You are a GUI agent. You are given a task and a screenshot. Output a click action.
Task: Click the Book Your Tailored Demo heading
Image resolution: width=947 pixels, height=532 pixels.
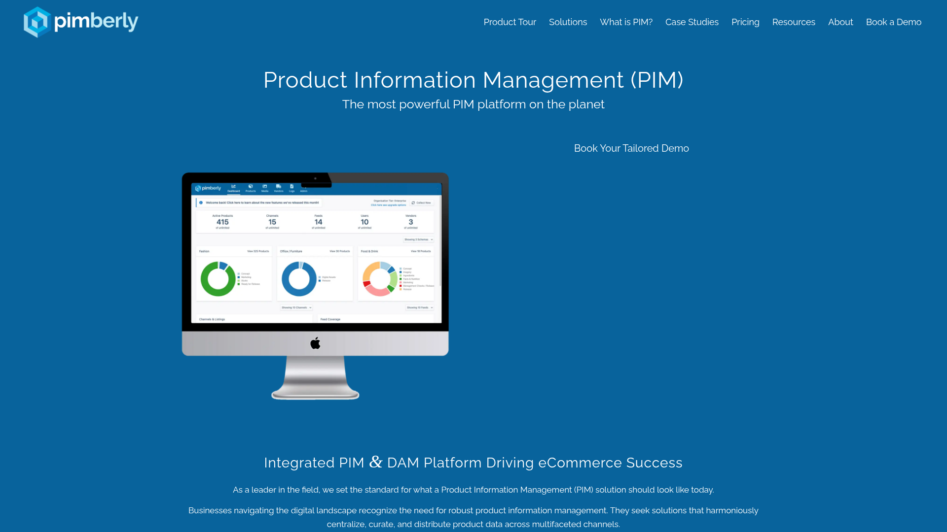tap(631, 148)
